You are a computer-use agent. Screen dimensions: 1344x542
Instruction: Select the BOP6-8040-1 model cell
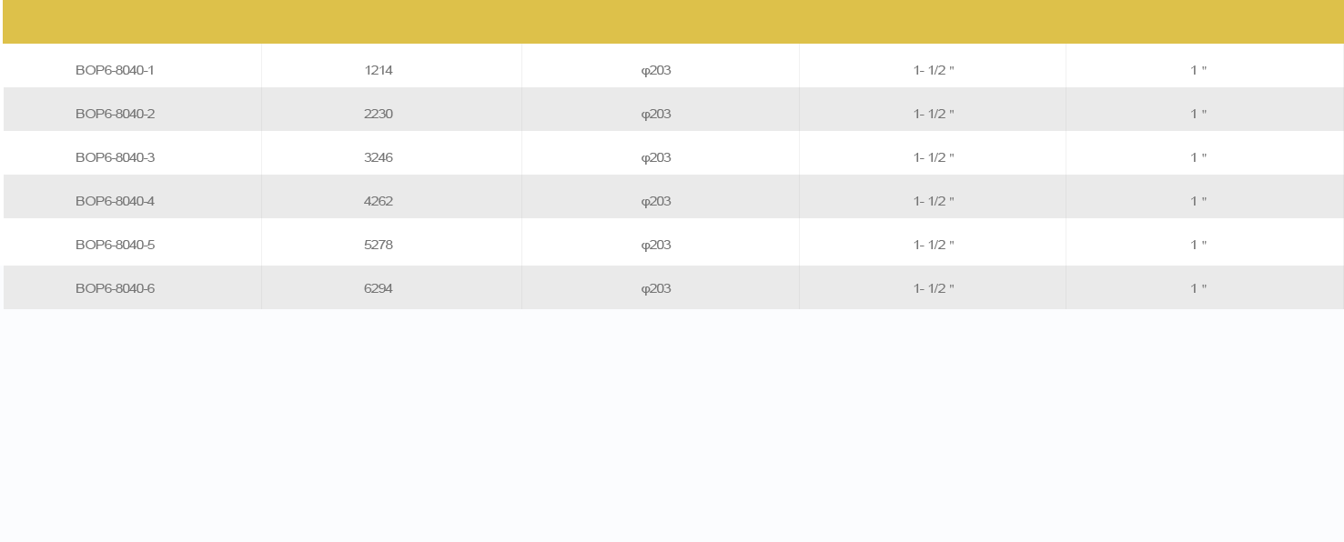pyautogui.click(x=133, y=70)
